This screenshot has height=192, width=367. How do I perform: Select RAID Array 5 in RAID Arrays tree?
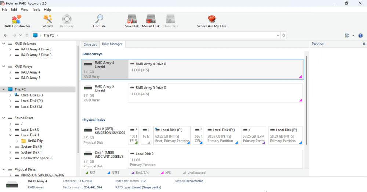pyautogui.click(x=31, y=78)
